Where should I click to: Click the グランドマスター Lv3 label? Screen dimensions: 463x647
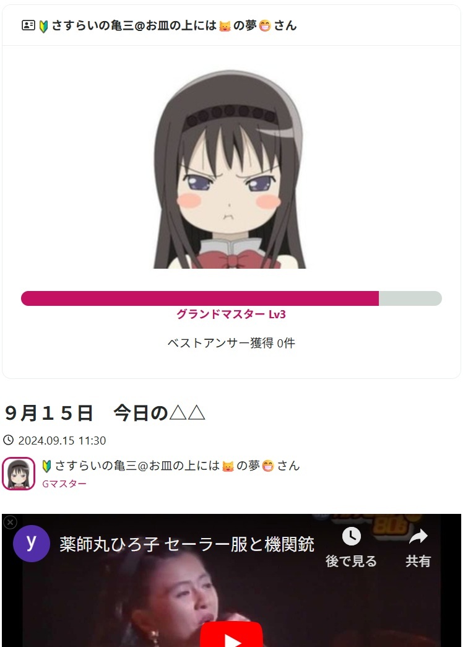tap(231, 315)
